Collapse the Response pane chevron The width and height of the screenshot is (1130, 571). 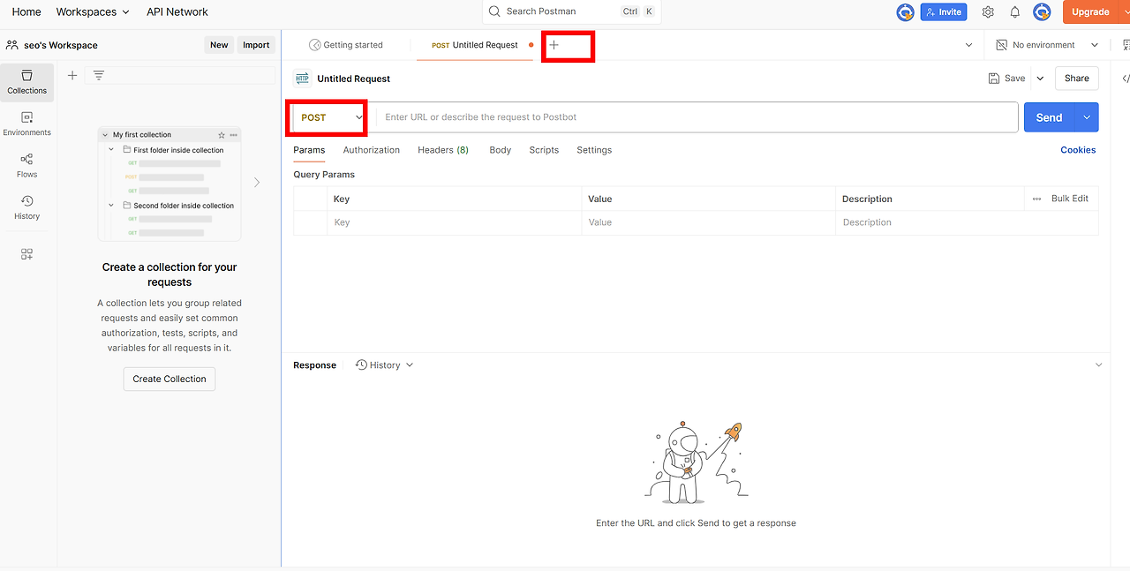pos(1099,365)
